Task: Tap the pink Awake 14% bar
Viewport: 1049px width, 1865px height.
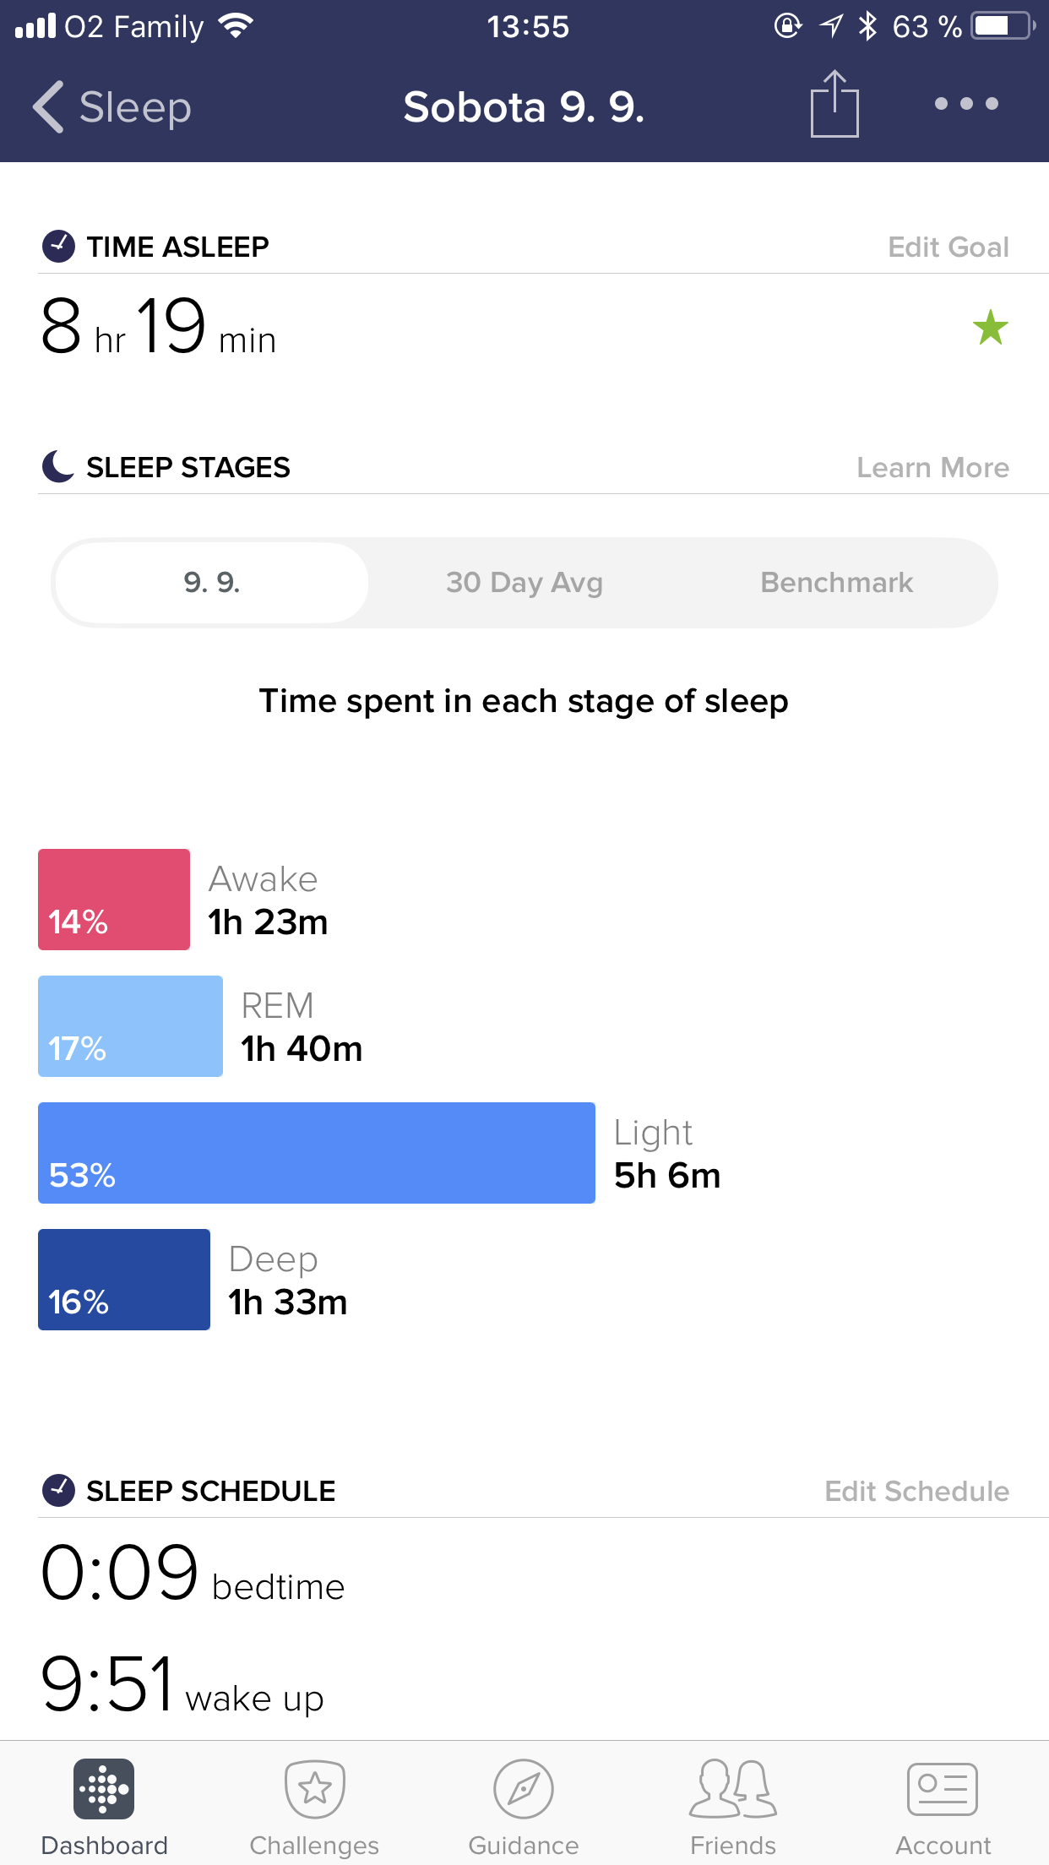Action: tap(114, 900)
